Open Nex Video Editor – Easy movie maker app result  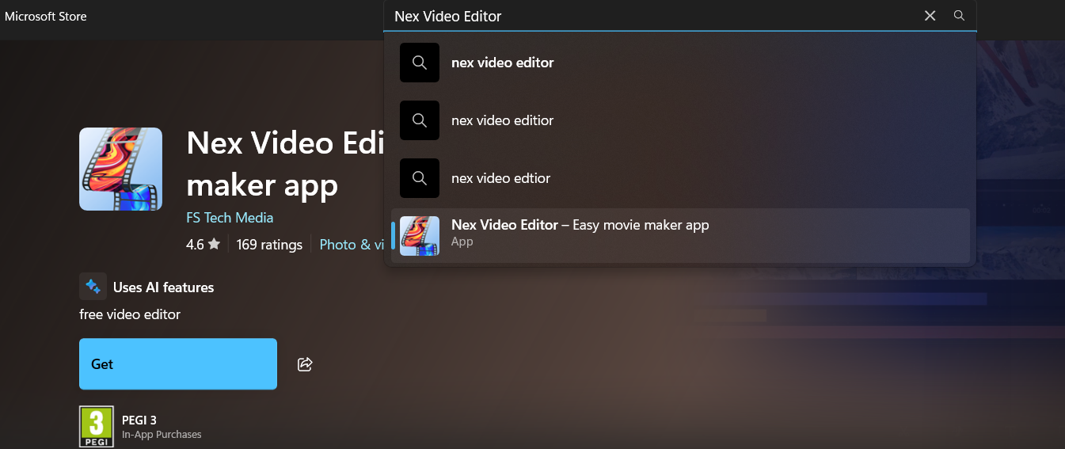(680, 235)
